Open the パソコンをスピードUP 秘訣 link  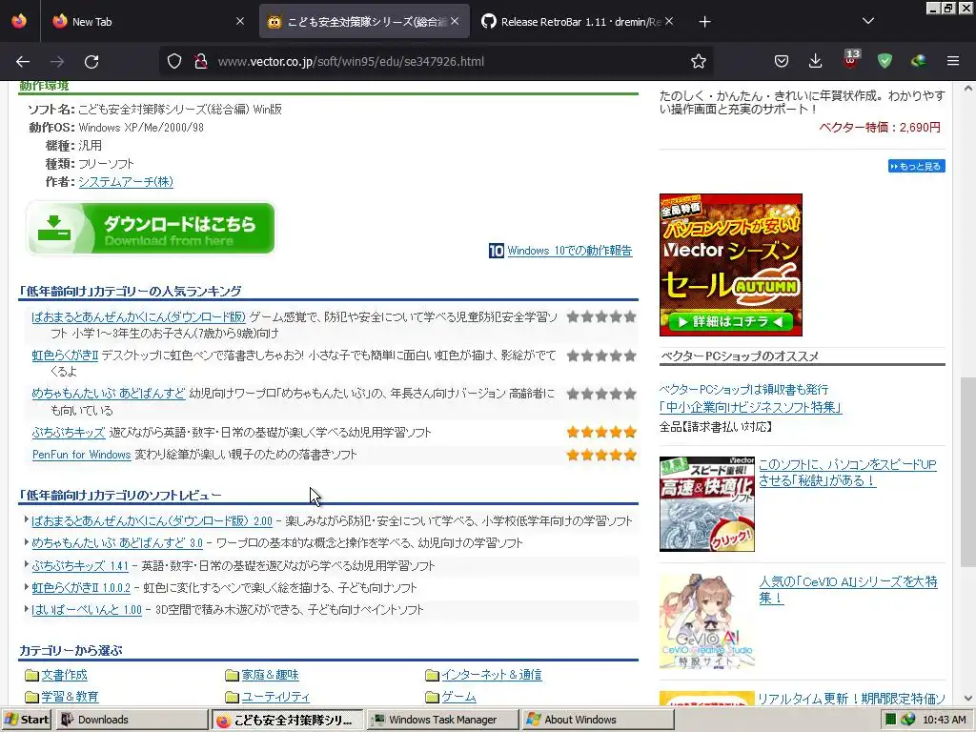[x=847, y=473]
